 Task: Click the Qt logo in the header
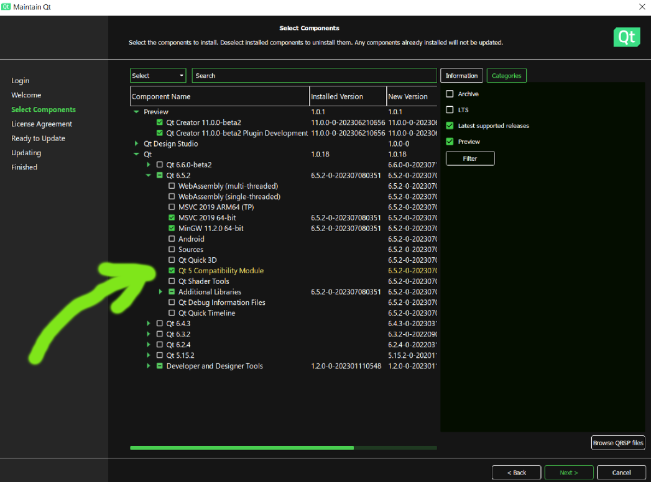(627, 37)
